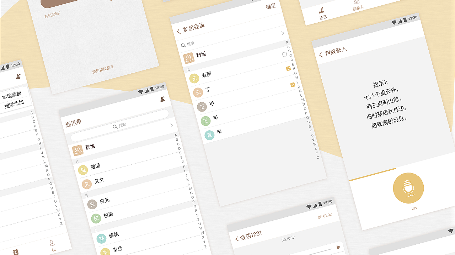Tap the 群组 icon in 发起会谈 list

tap(189, 58)
